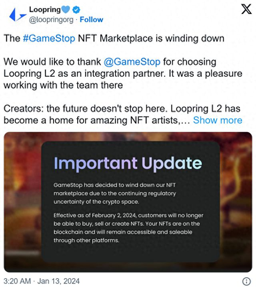Image resolution: width=256 pixels, height=287 pixels.
Task: Click the Loopring display name
Action: pyautogui.click(x=45, y=10)
